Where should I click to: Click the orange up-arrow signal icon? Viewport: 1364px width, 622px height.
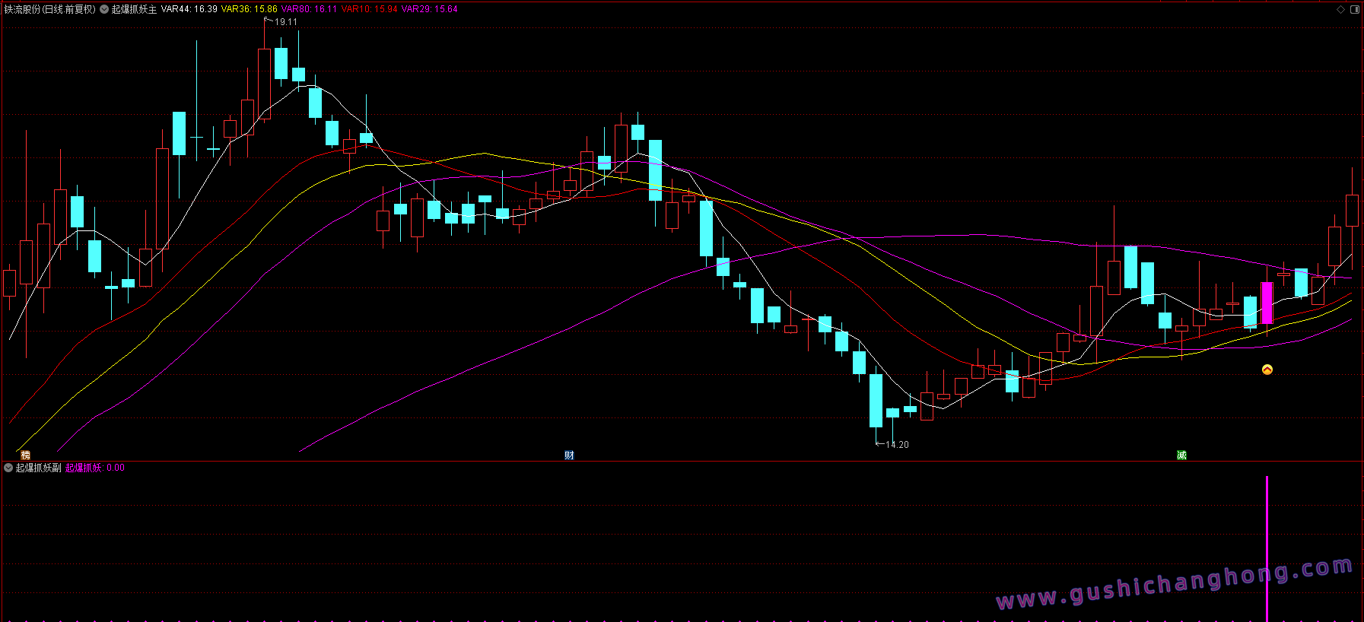[x=1267, y=370]
